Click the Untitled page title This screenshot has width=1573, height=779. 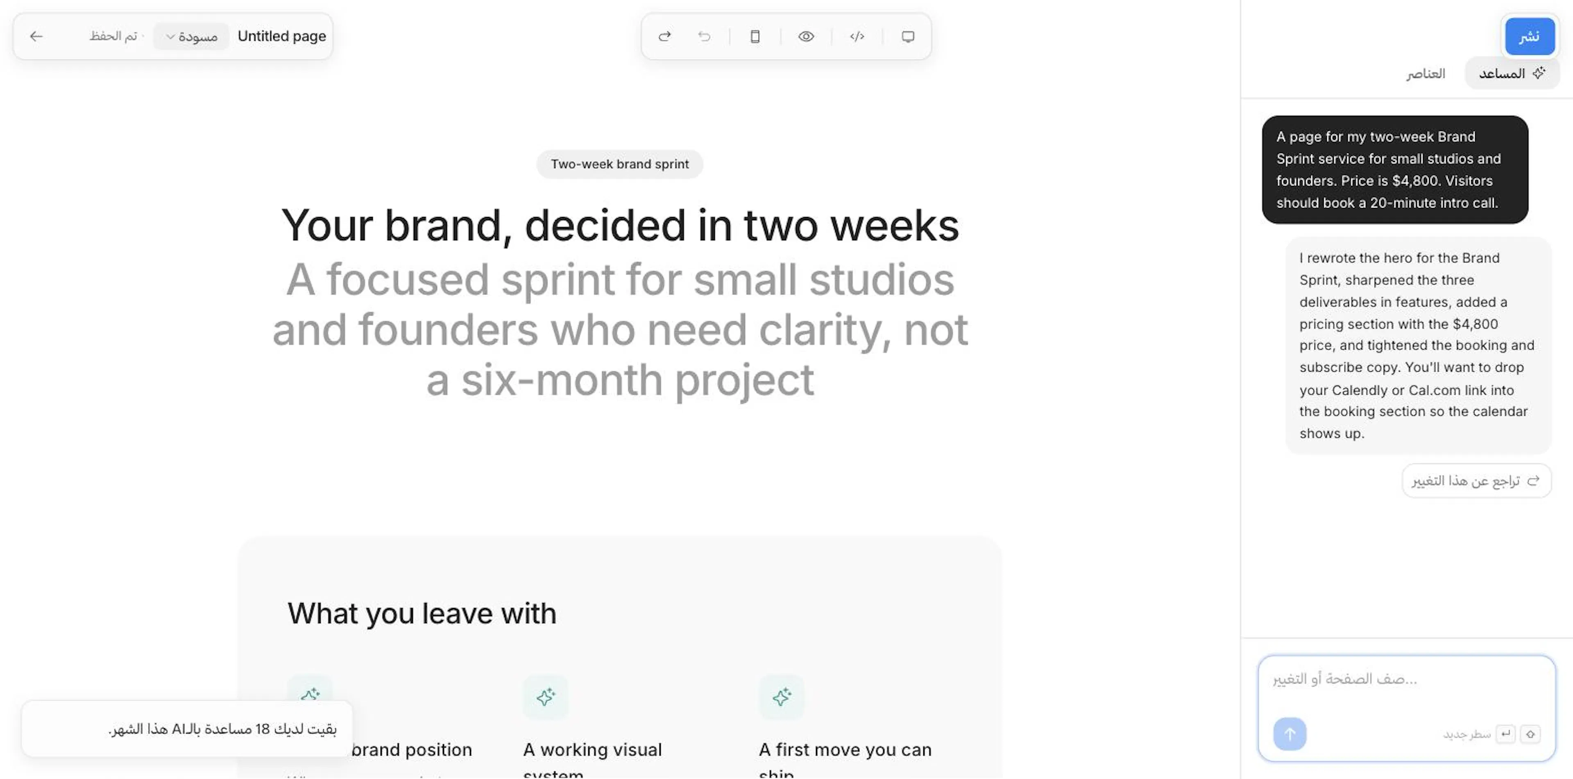(x=281, y=36)
